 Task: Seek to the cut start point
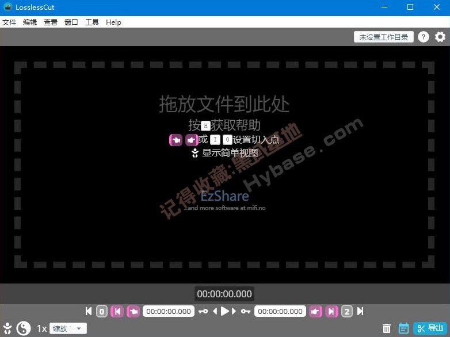[x=117, y=311]
